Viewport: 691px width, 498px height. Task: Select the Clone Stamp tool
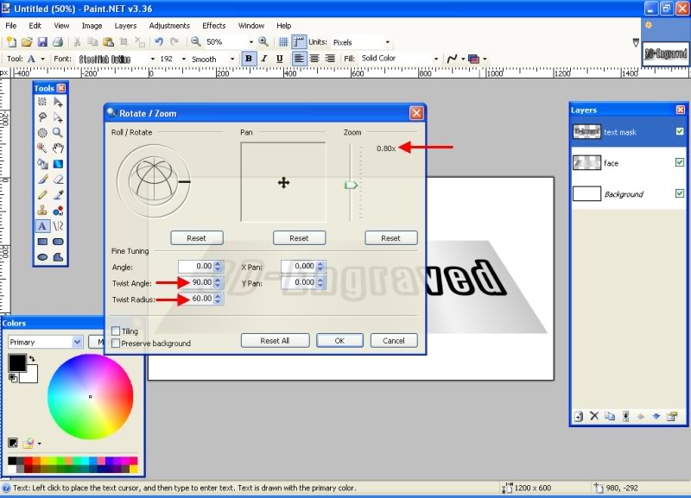pyautogui.click(x=41, y=211)
